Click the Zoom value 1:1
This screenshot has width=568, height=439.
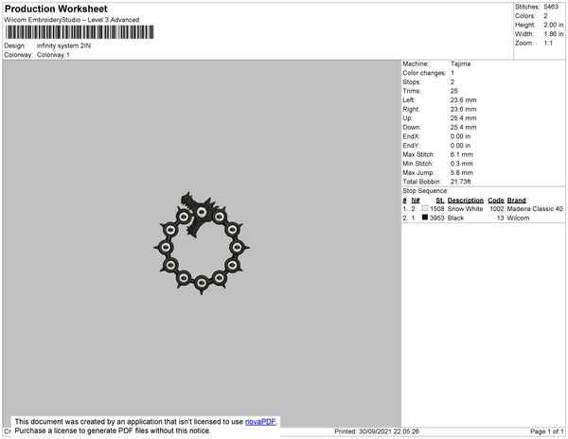pos(548,44)
